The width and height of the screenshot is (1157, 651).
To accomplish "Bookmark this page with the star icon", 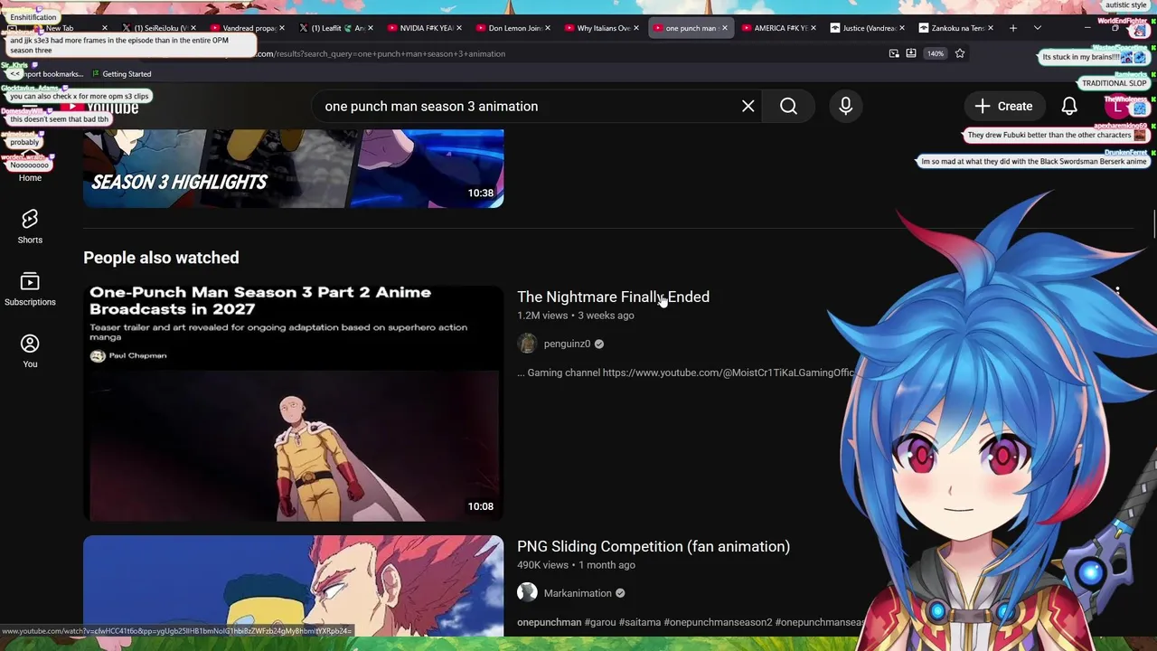I will [960, 53].
